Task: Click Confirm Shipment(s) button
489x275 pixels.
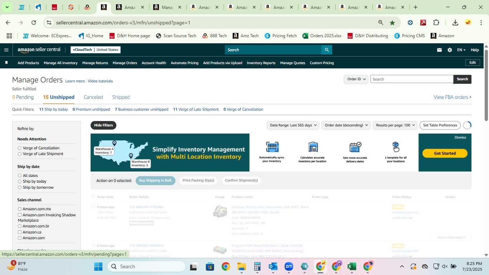Action: 241,180
